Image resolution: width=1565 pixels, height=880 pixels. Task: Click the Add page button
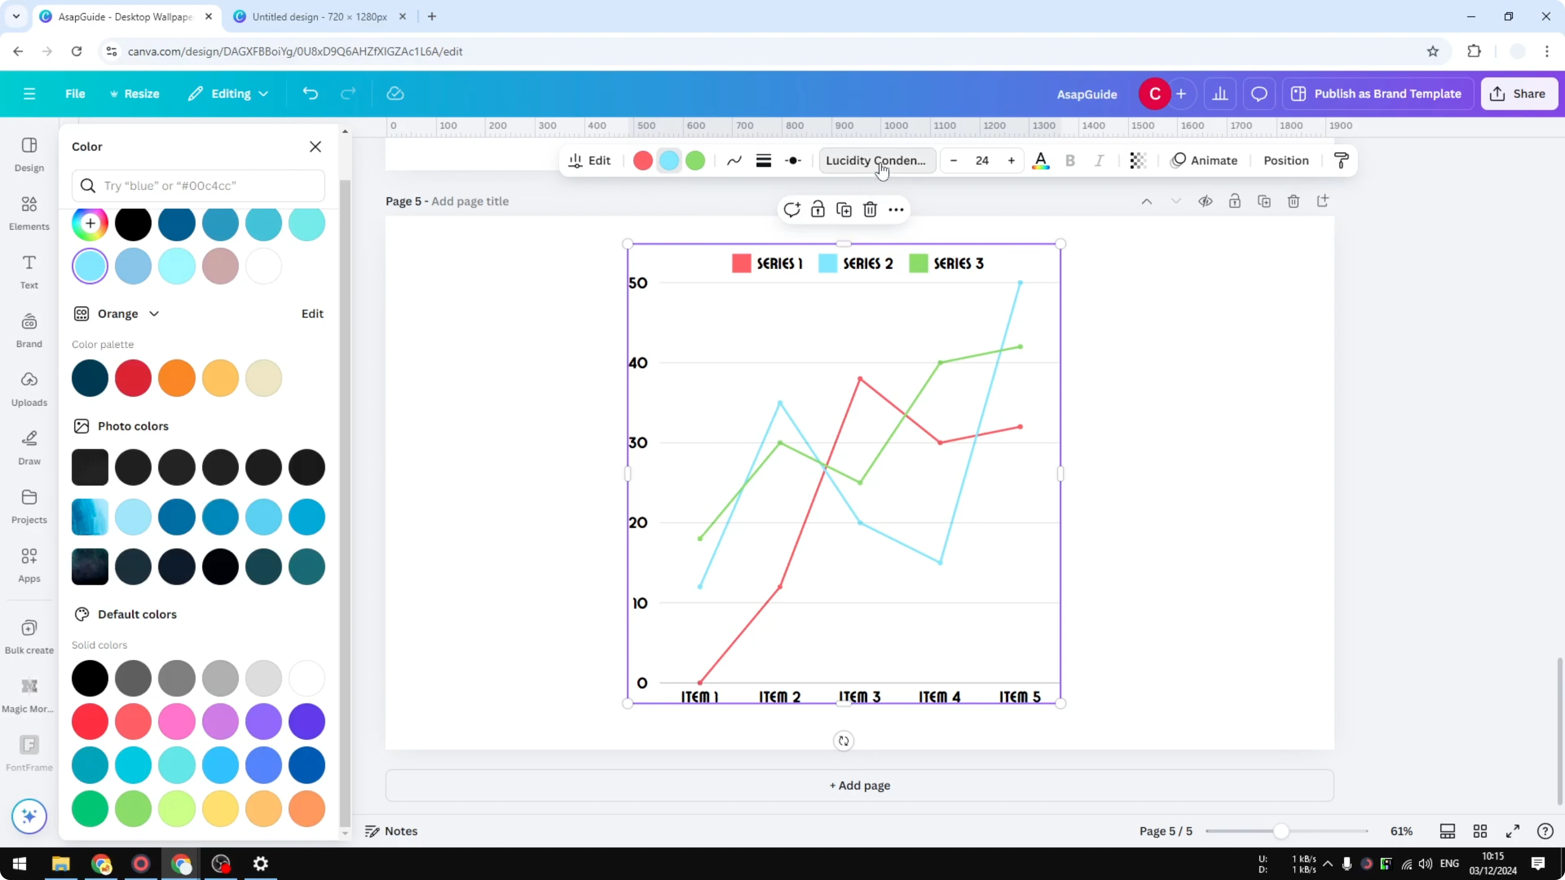point(859,785)
